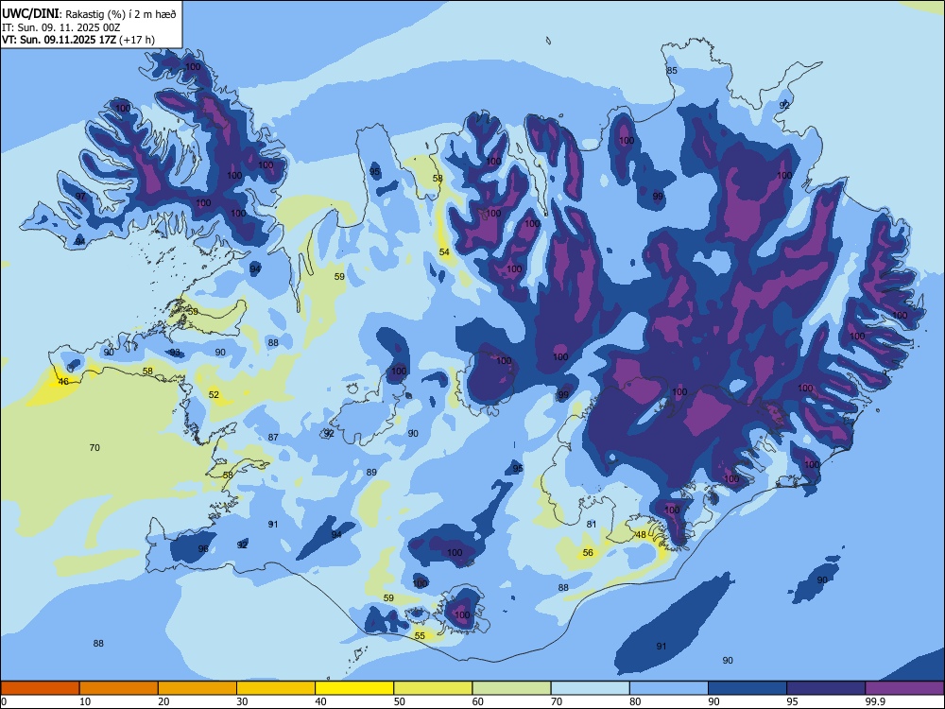This screenshot has width=945, height=709.
Task: Click the pale yellow 50–60 legend swatch
Action: click(433, 688)
